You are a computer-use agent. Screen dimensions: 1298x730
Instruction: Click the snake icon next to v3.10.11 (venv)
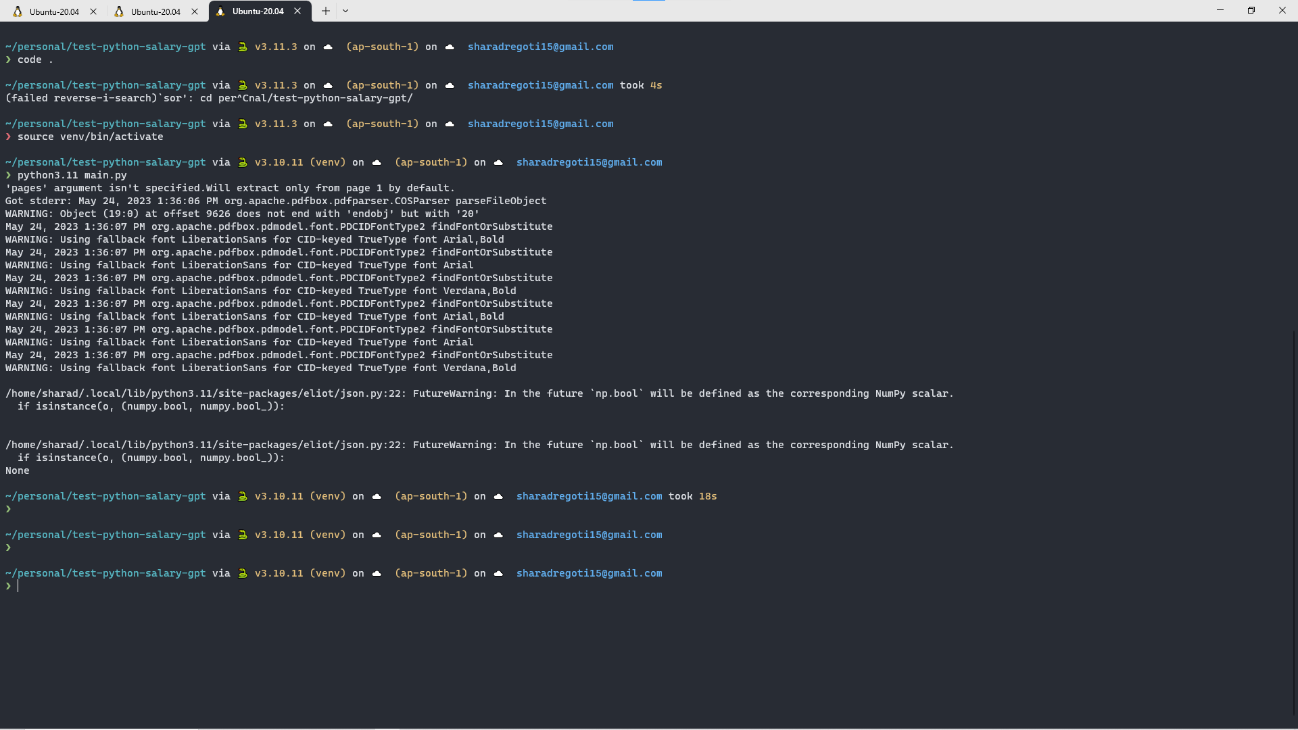(x=243, y=162)
